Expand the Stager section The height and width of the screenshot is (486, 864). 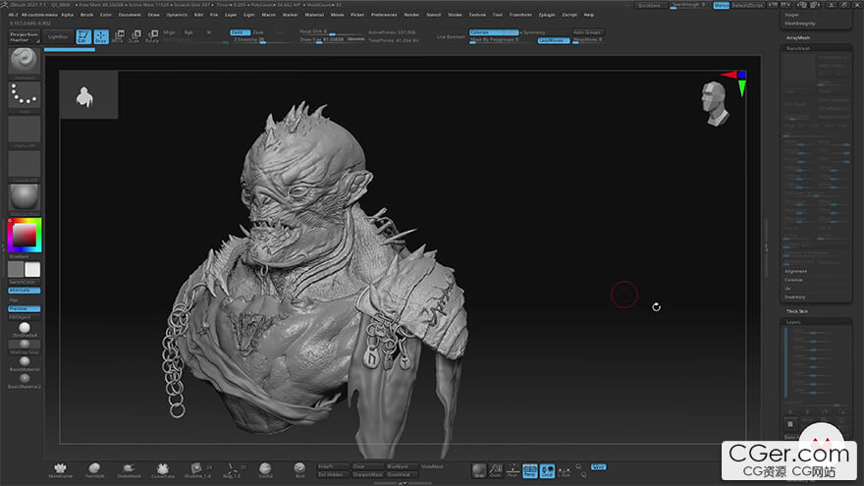coord(792,15)
